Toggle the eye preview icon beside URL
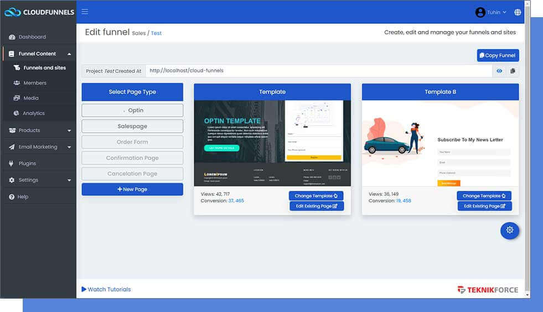 coord(499,71)
